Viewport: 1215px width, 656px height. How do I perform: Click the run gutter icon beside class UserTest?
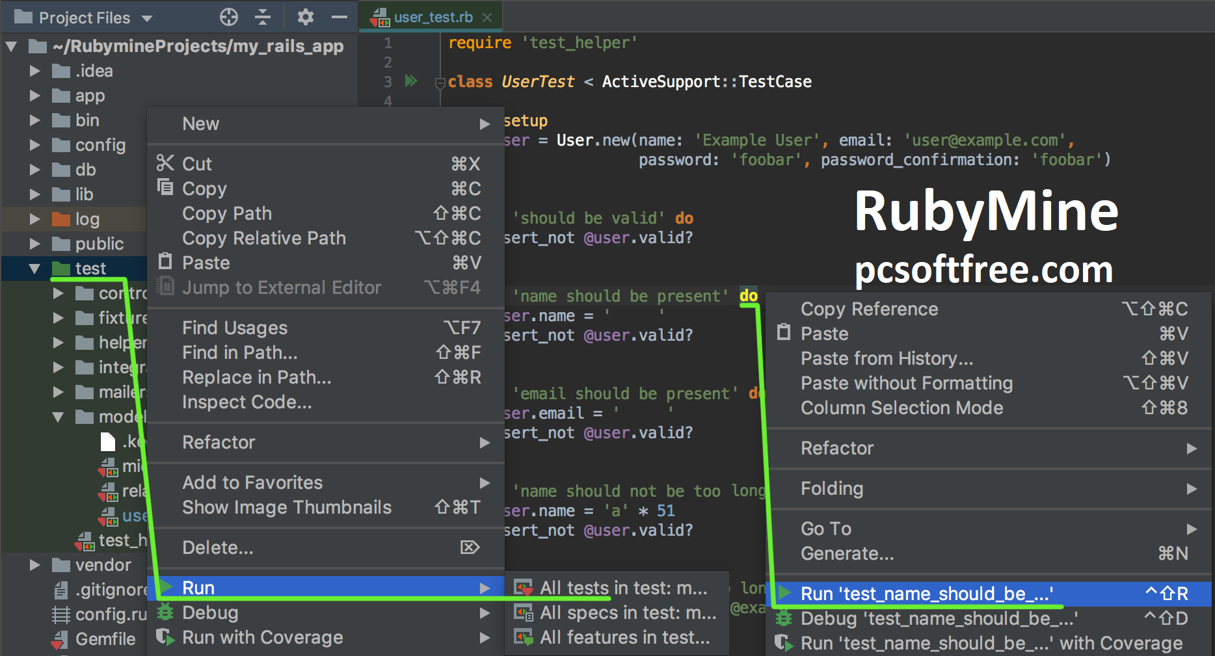tap(411, 81)
